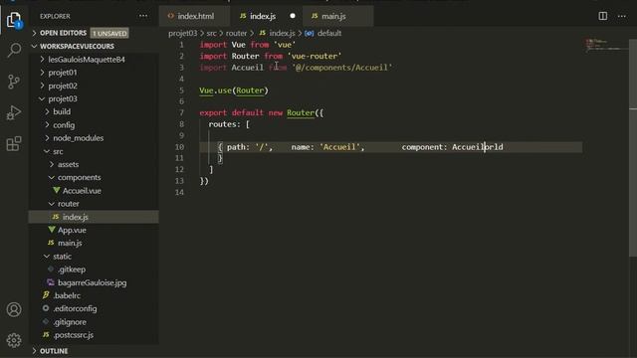Open the Search view in activity bar
The width and height of the screenshot is (637, 358).
point(14,50)
